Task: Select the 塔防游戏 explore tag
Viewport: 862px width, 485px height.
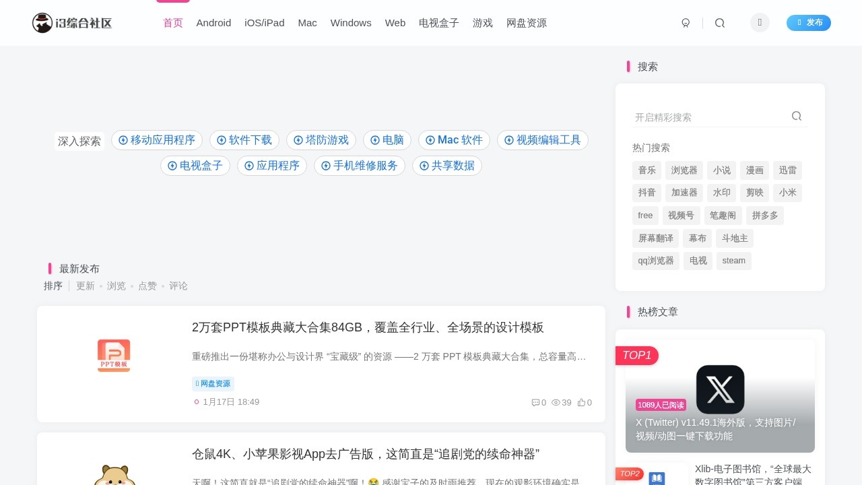Action: pyautogui.click(x=321, y=140)
